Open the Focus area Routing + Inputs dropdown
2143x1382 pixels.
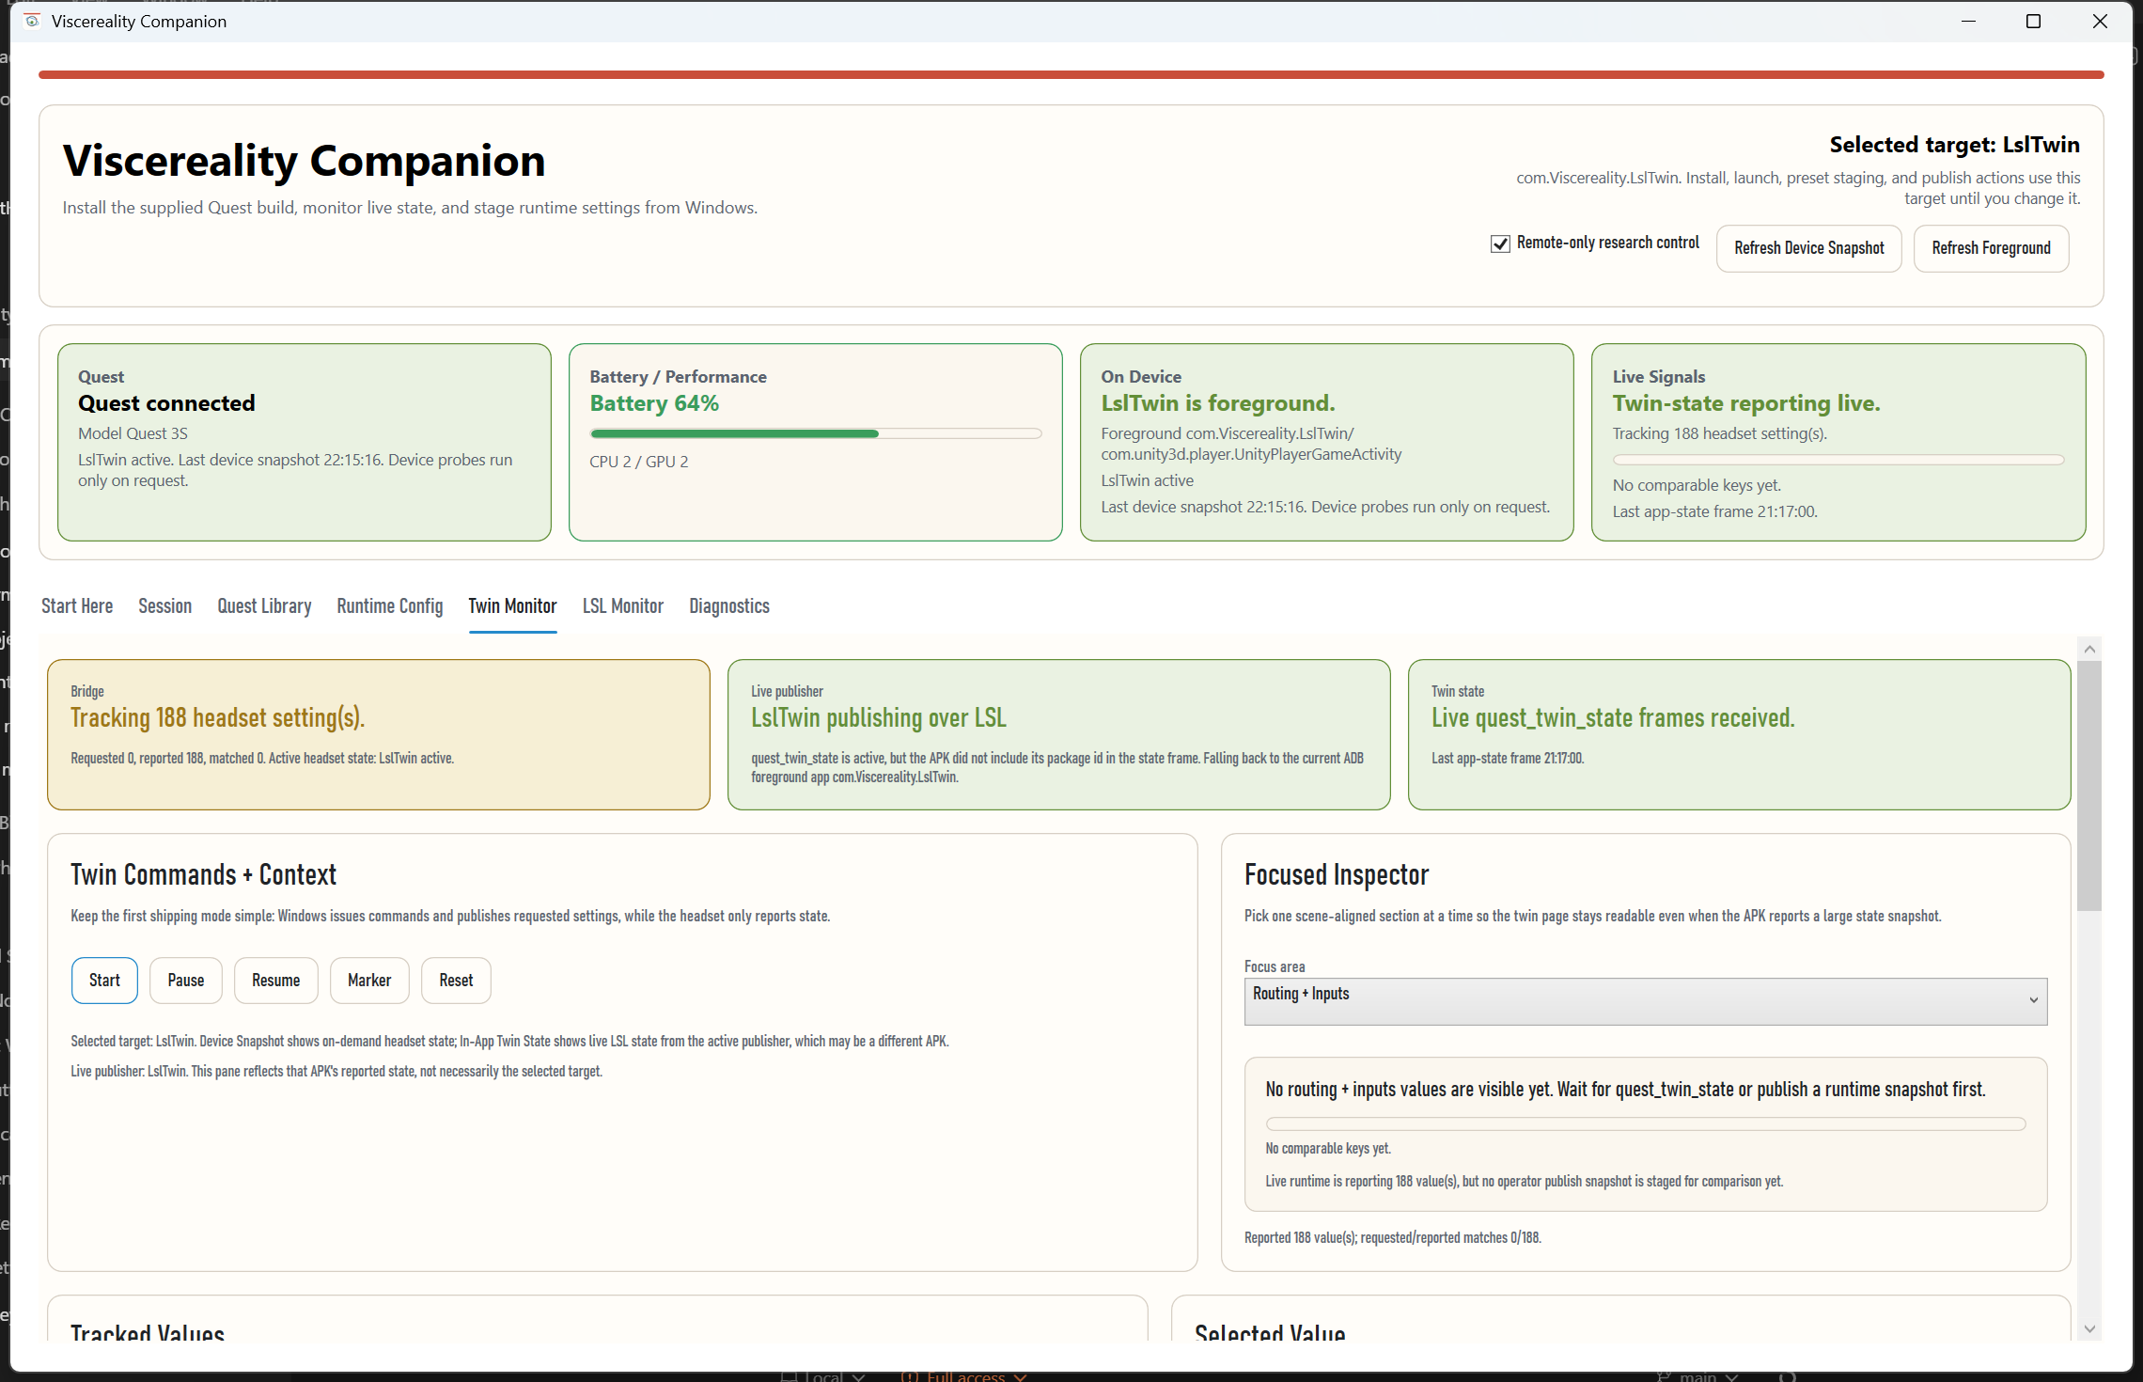coord(1646,1001)
